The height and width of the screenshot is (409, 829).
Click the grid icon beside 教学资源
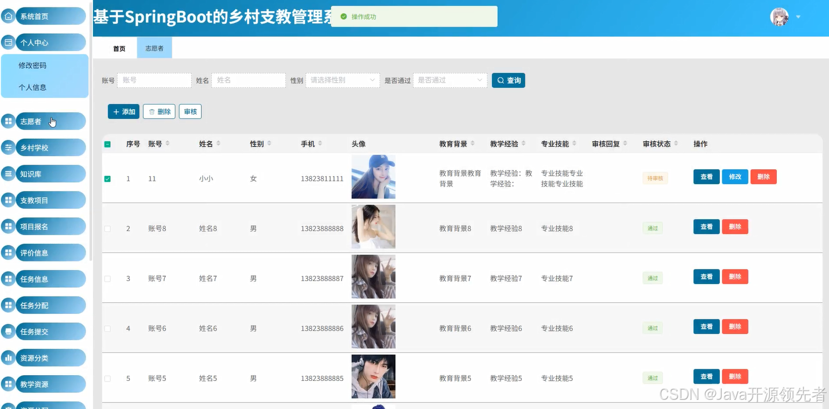[x=9, y=384]
